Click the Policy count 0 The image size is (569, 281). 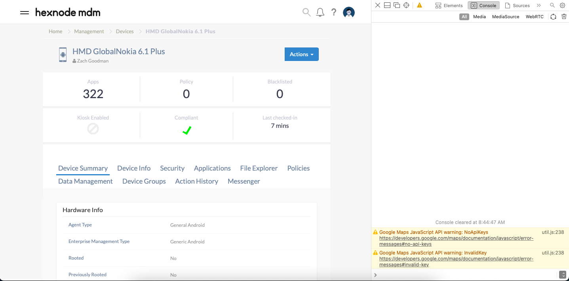tap(186, 94)
